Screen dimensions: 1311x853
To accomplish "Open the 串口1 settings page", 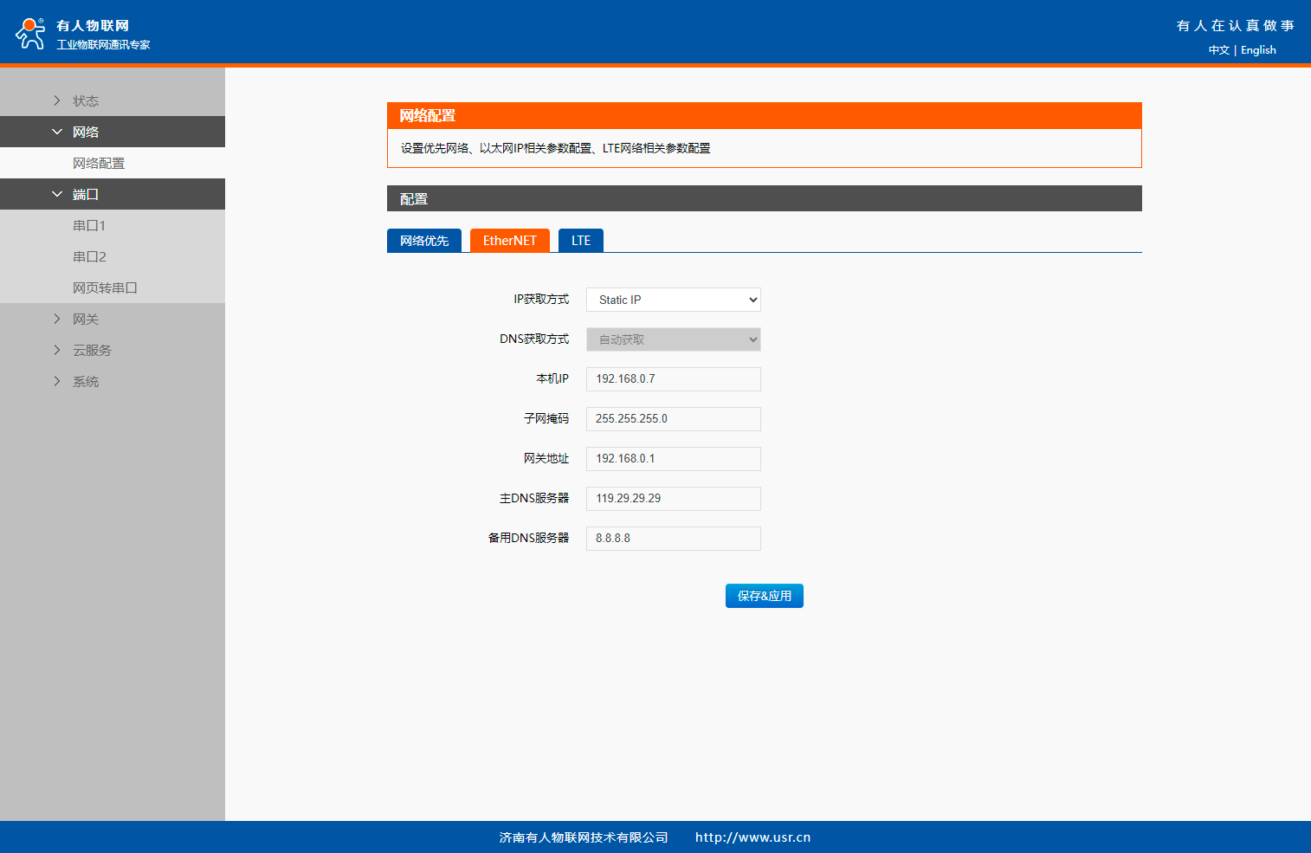I will click(x=89, y=225).
